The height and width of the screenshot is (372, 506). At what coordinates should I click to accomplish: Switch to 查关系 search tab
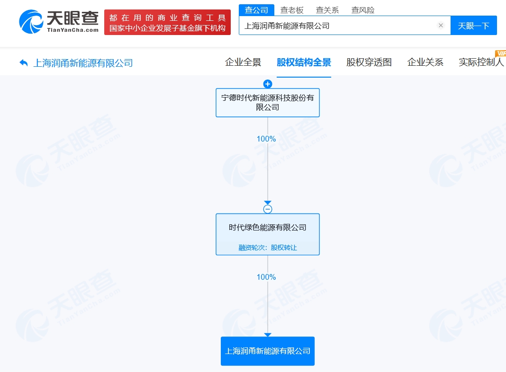click(327, 10)
